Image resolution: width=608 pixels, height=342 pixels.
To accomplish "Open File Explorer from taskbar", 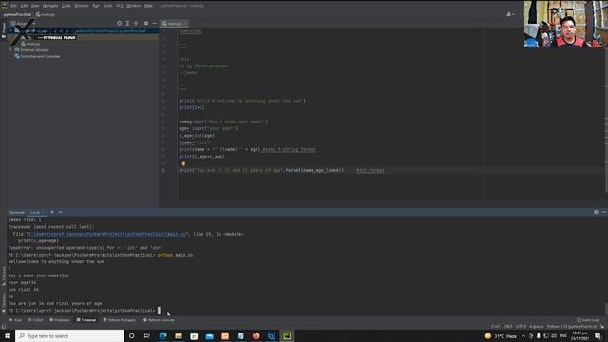I will pyautogui.click(x=179, y=335).
